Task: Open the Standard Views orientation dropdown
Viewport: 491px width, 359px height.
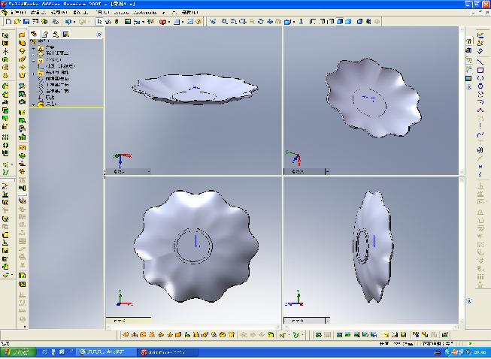Action: click(294, 22)
